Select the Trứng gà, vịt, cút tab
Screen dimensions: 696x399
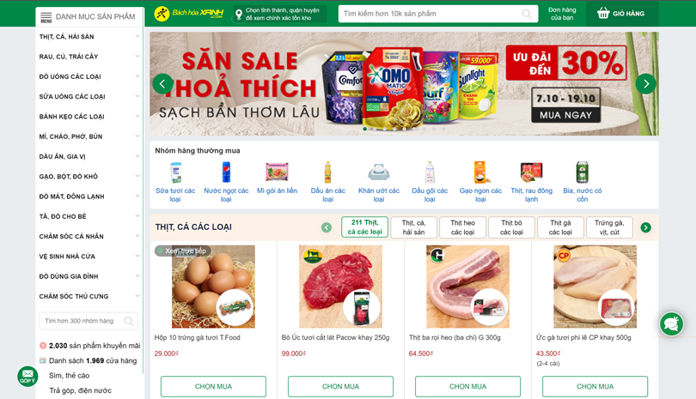[609, 227]
